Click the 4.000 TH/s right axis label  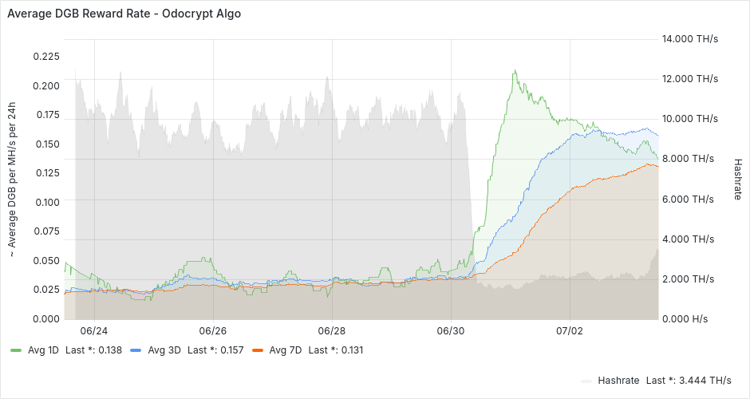click(688, 239)
